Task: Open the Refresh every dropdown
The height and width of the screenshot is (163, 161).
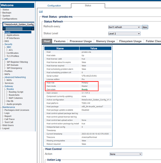Action: 124,27
